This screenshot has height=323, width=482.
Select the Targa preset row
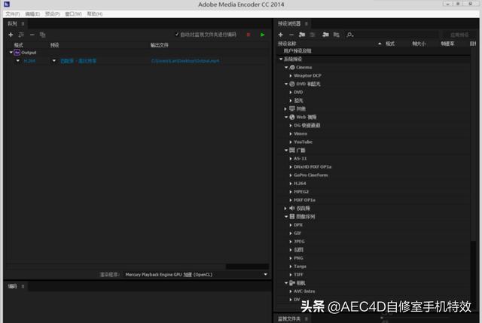click(x=300, y=266)
